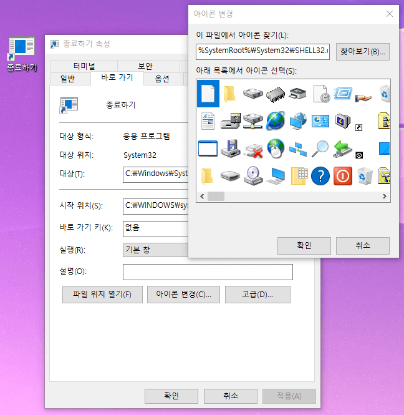Select the small shortcut arrow overlay icon

point(358,128)
